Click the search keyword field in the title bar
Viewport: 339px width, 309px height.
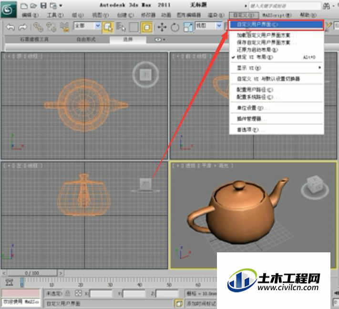pyautogui.click(x=285, y=6)
